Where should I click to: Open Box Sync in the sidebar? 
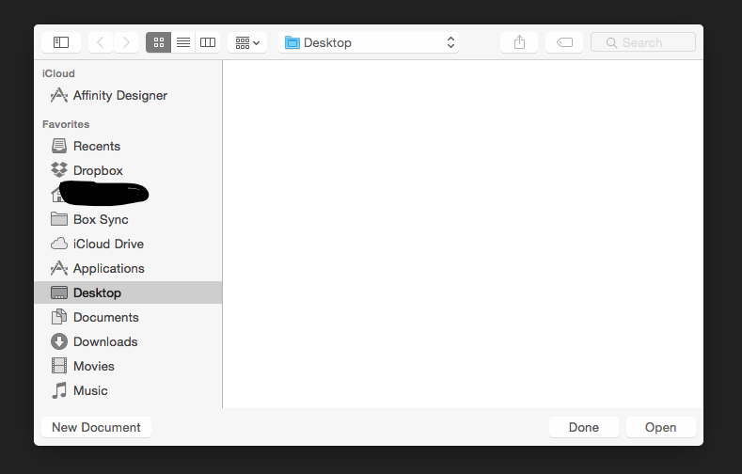point(128,219)
